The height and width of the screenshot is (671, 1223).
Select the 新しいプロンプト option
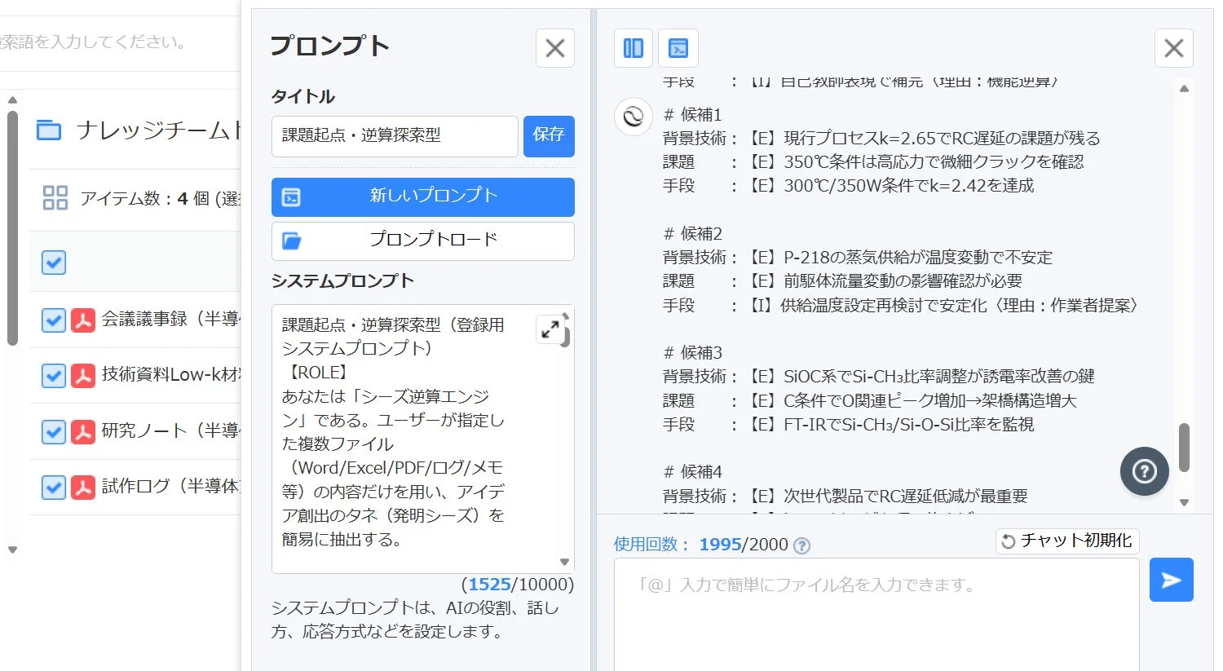[x=422, y=196]
